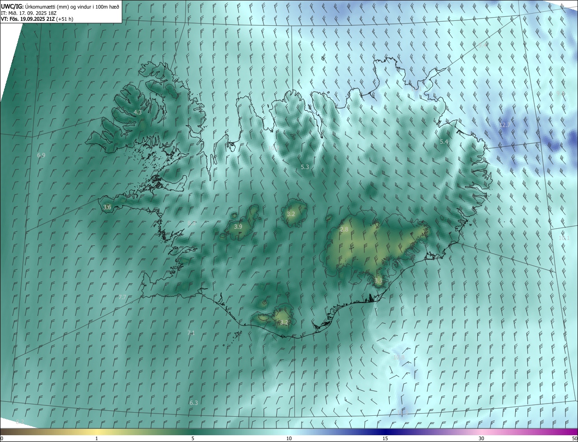
Task: Click the 10.8 value southeast of Iceland
Action: 399,357
